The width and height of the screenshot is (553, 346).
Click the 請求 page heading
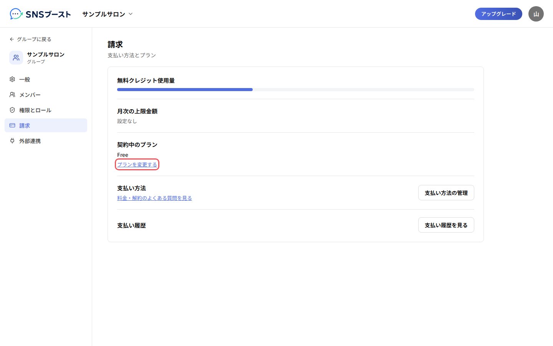pyautogui.click(x=115, y=45)
